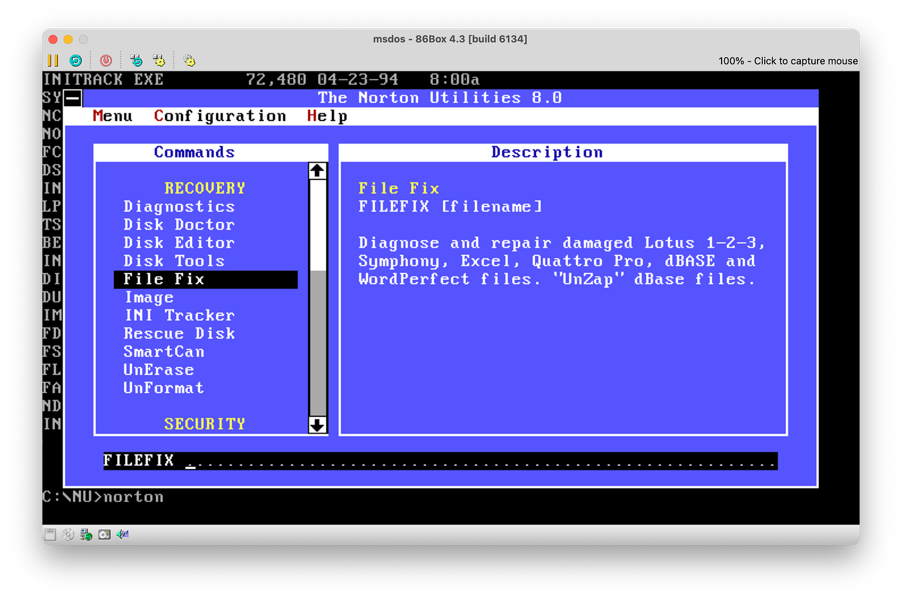The image size is (902, 601).
Task: Click 'Click to capture mouse' status text
Action: pyautogui.click(x=805, y=61)
